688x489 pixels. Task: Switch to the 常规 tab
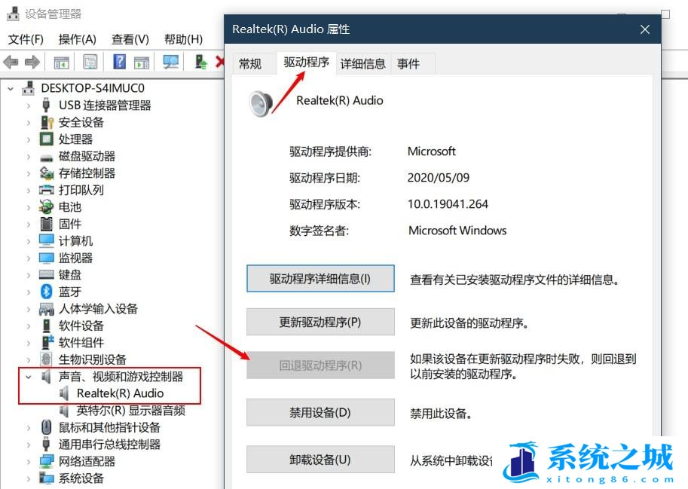tap(250, 64)
